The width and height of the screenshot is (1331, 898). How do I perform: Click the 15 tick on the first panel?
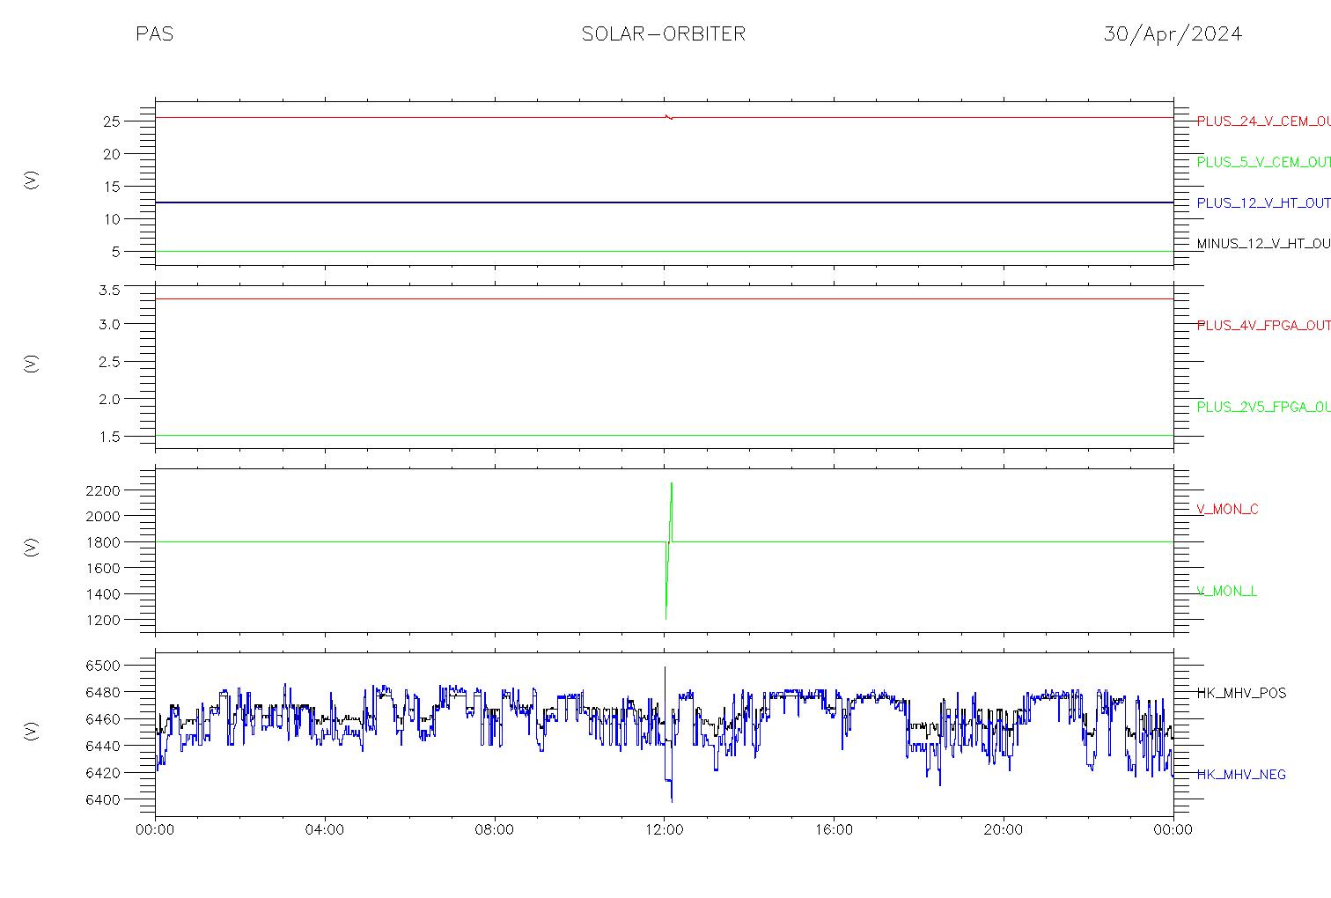point(112,187)
